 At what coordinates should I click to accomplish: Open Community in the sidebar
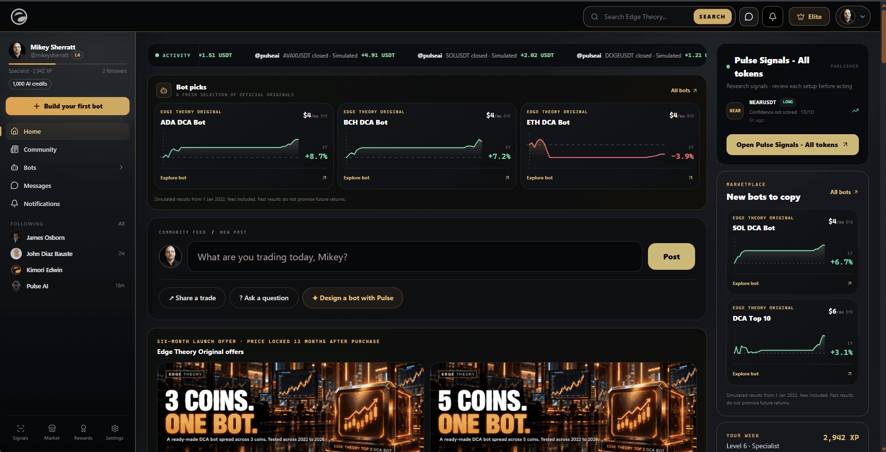(68, 149)
